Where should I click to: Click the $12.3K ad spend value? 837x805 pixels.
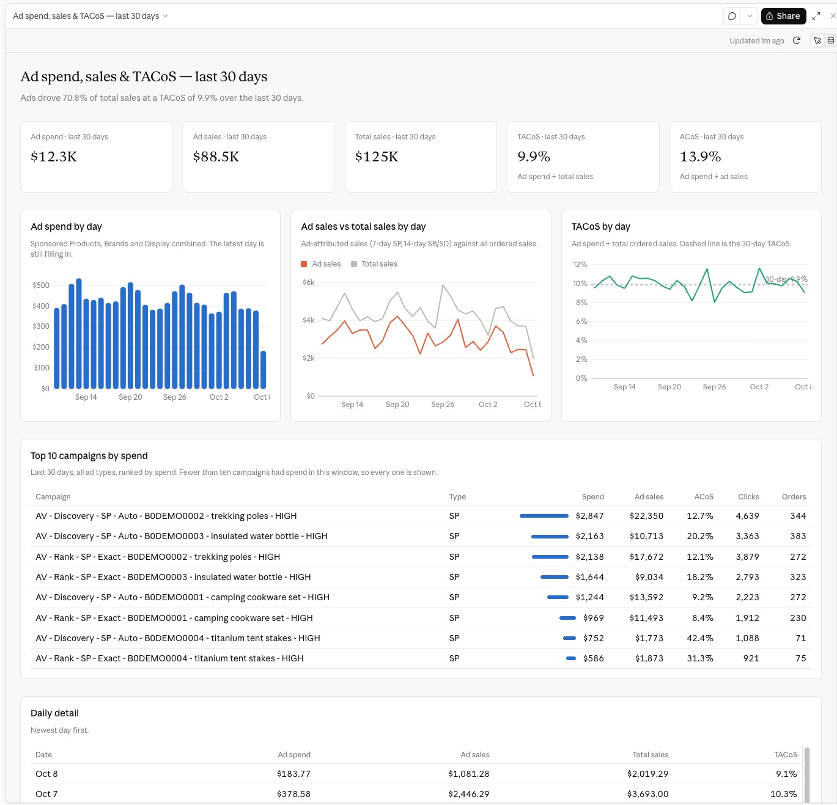tap(54, 157)
